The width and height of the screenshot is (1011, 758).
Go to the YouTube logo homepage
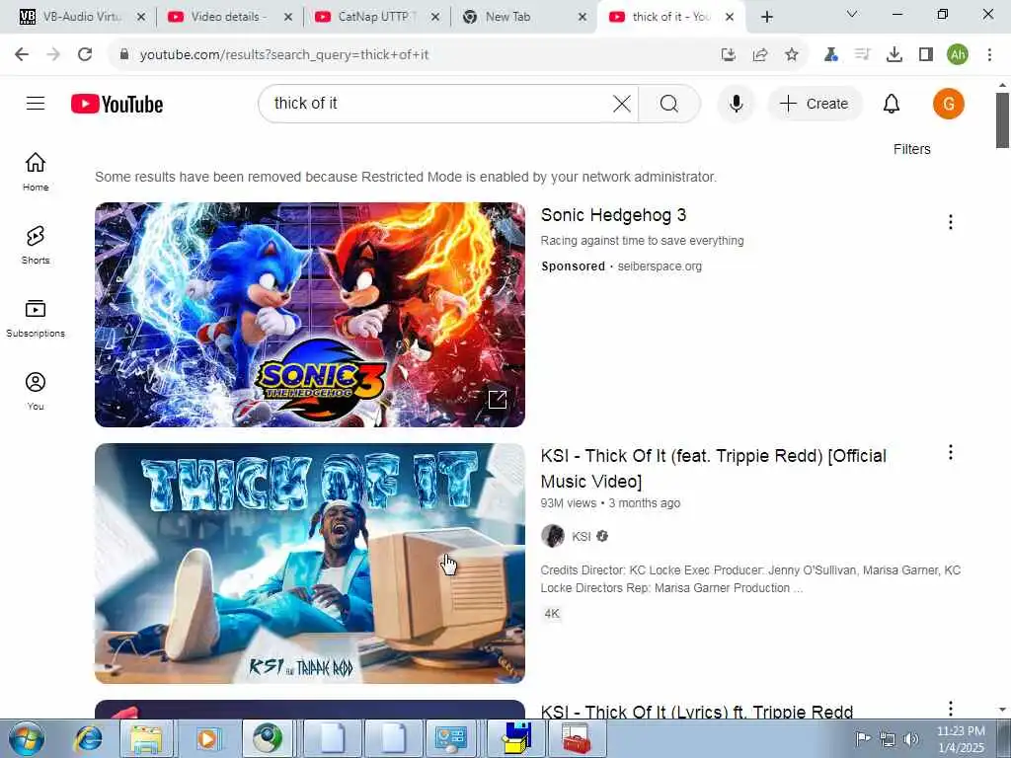coord(117,104)
